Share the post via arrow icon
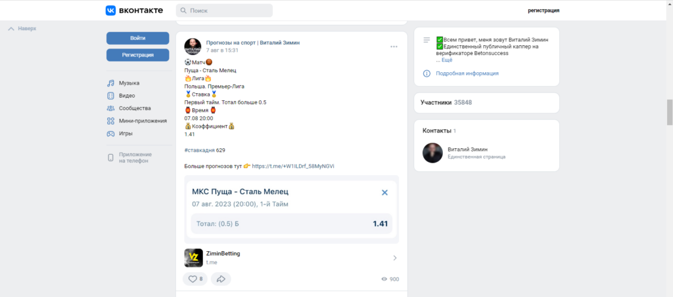Viewport: 673px width, 297px height. 221,279
